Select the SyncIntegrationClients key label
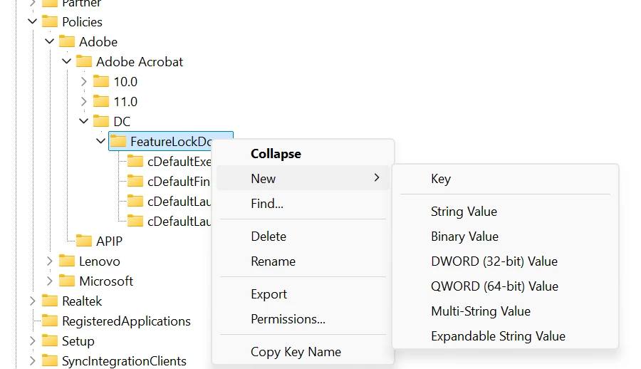Viewport: 641px width, 369px height. point(124,361)
